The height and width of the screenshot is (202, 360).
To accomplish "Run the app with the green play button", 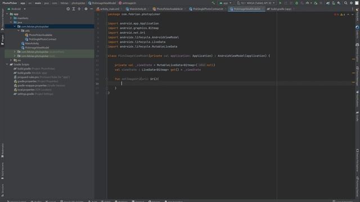I will tap(280, 3).
